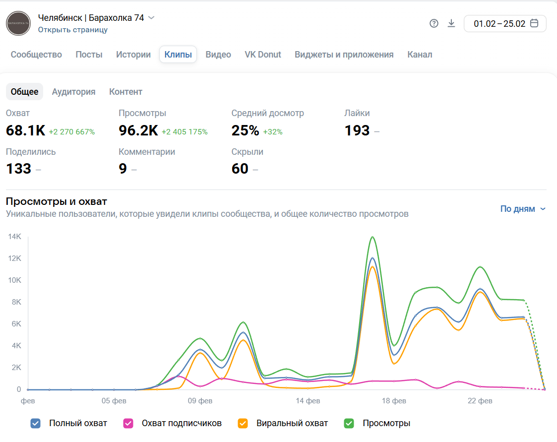The width and height of the screenshot is (557, 442).
Task: Open the По дням period dropdown
Action: [523, 209]
